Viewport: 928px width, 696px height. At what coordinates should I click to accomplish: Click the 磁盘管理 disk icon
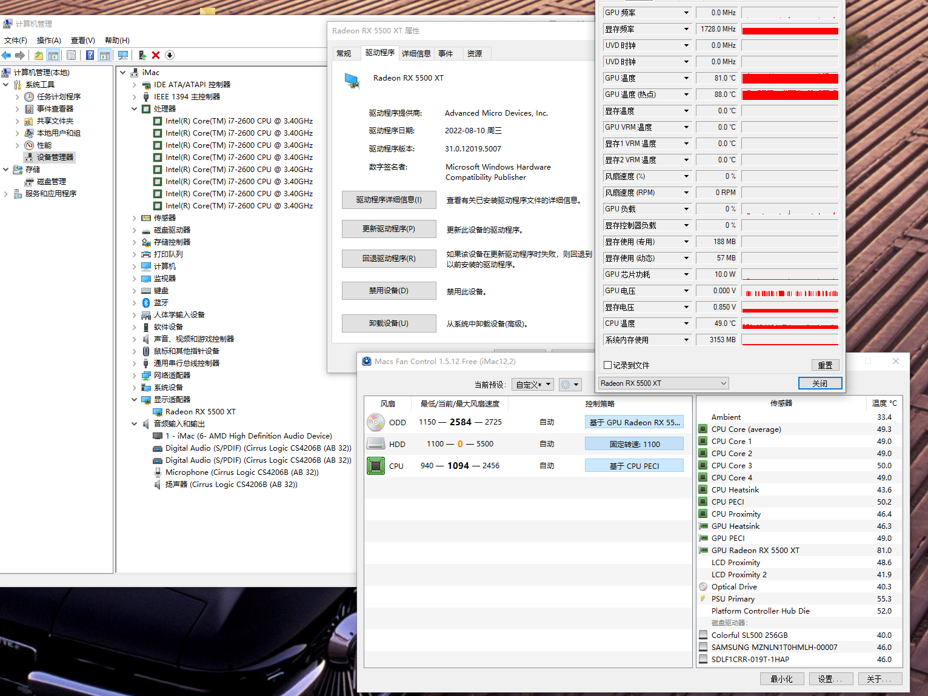pyautogui.click(x=29, y=182)
